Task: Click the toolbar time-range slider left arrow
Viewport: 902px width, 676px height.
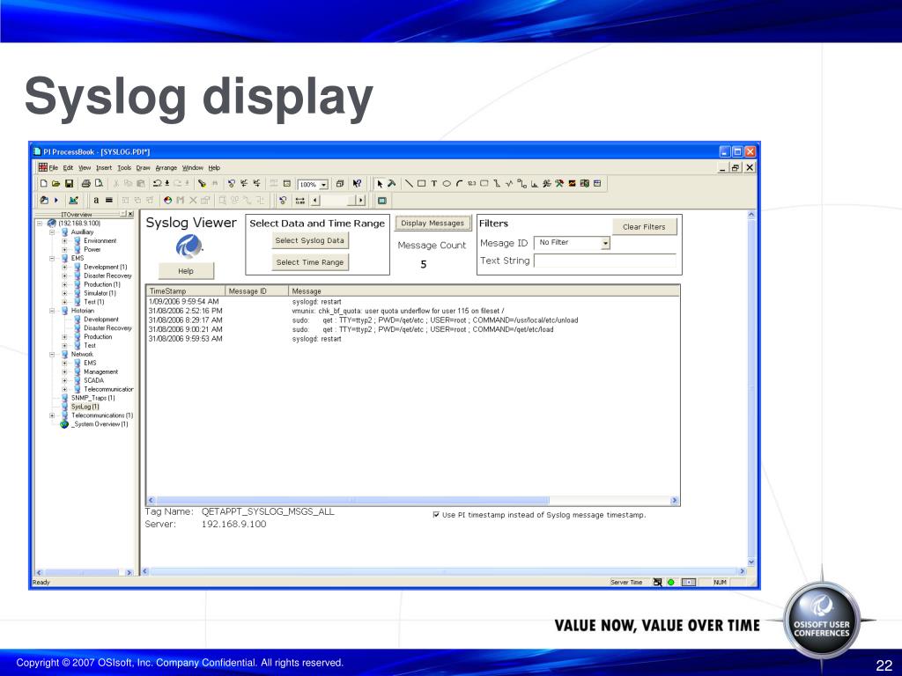Action: click(x=314, y=200)
